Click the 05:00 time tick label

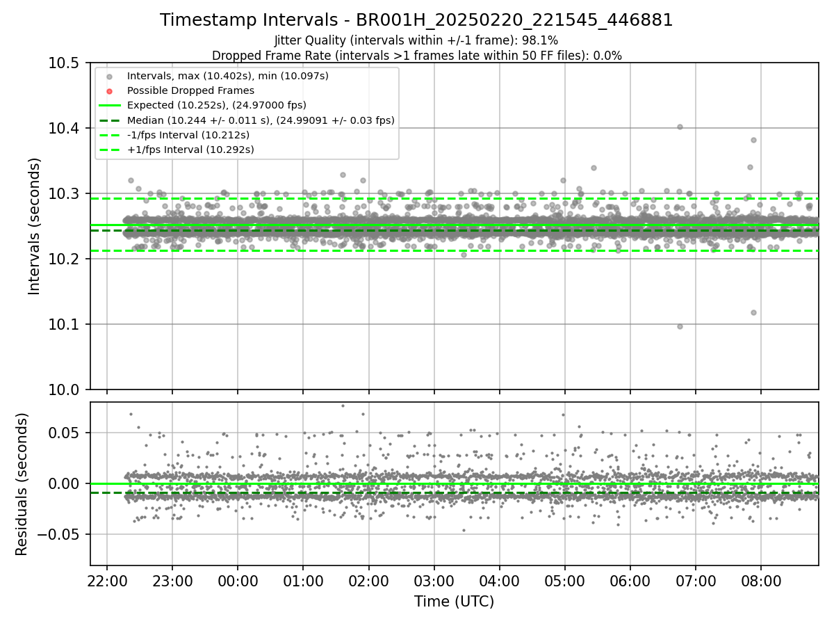coord(564,580)
